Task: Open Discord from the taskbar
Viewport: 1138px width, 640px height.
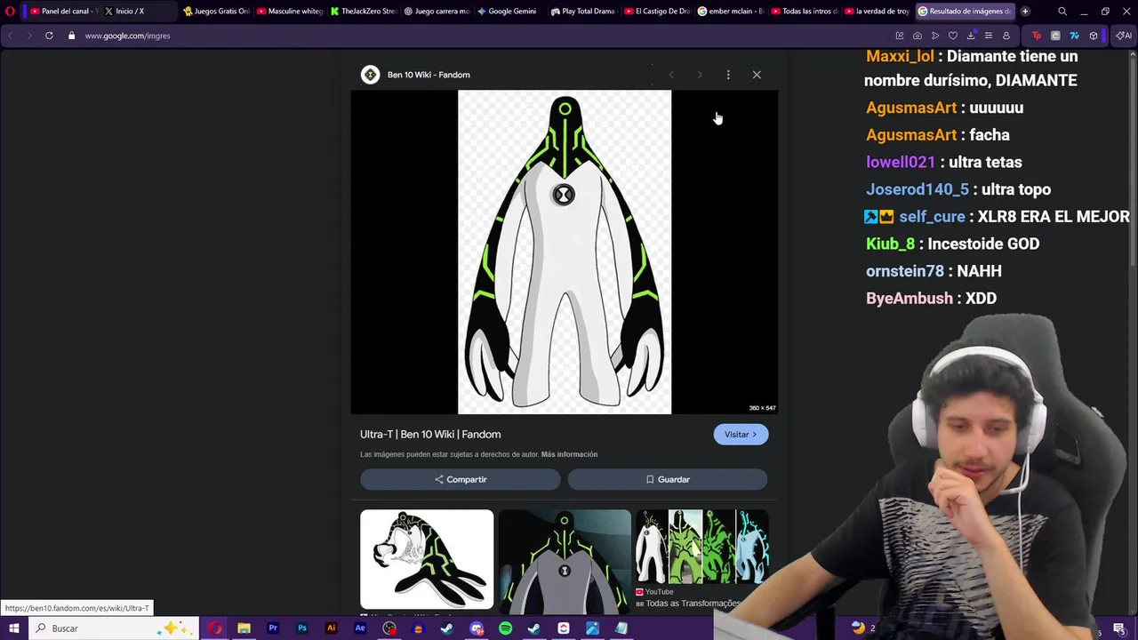Action: click(477, 628)
